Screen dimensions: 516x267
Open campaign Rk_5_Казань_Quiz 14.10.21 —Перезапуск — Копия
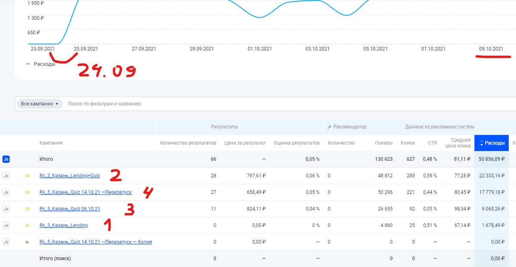click(x=95, y=242)
